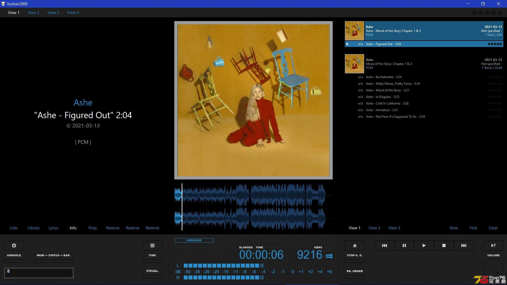Switch to top View 2 tab
Viewport: 507px width, 285px height.
[34, 12]
